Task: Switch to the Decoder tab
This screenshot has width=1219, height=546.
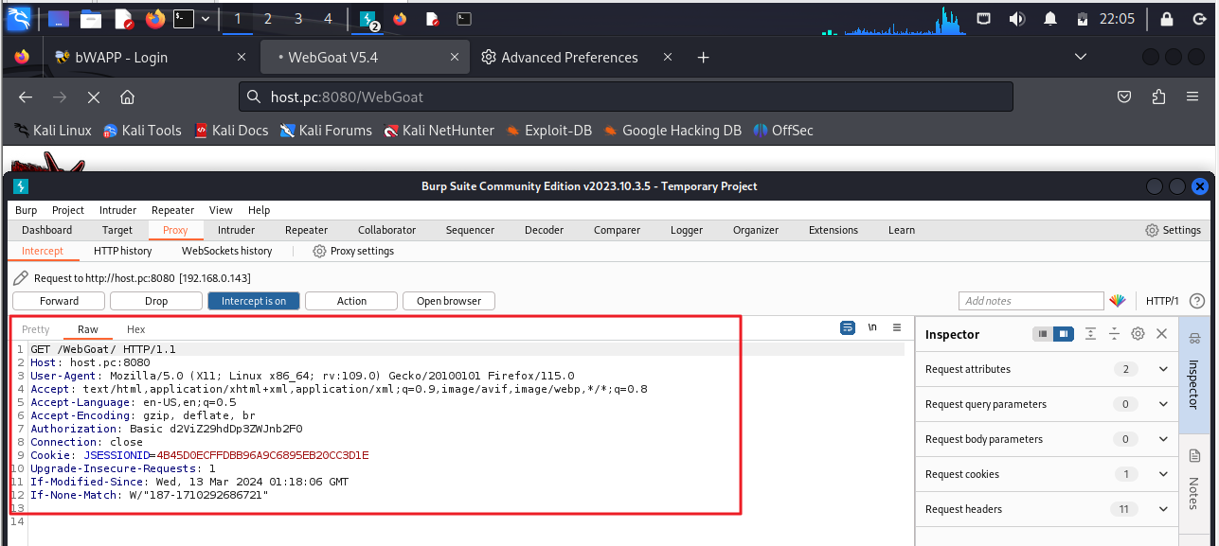Action: point(545,230)
